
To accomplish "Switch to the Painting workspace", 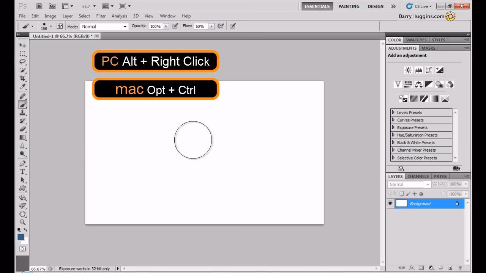I will click(x=349, y=6).
